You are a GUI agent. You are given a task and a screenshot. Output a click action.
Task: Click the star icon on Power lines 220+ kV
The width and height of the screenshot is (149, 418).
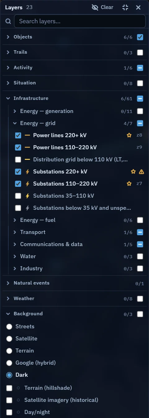(x=129, y=135)
